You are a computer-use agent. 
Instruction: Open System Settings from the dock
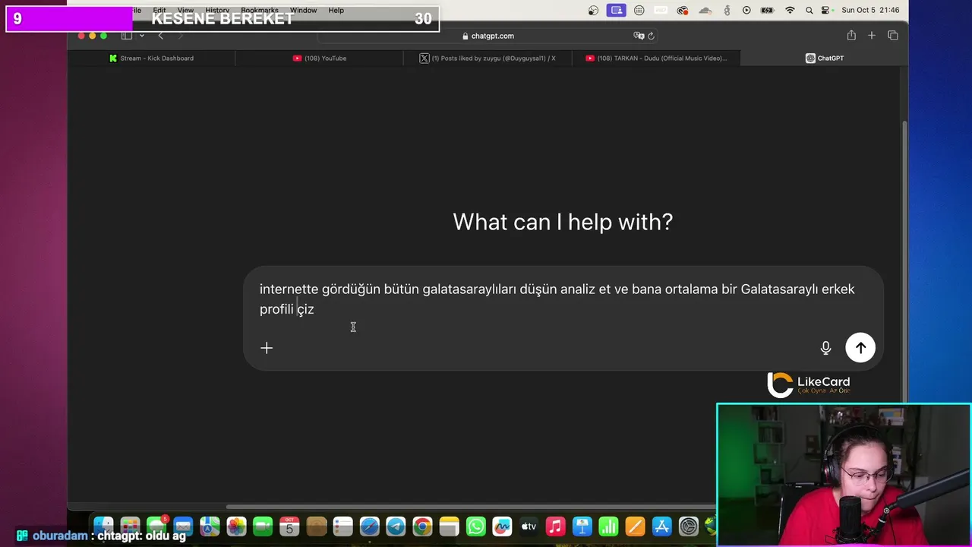(x=688, y=526)
